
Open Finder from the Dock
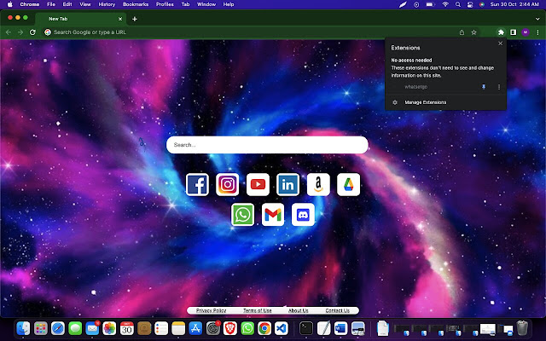click(23, 328)
